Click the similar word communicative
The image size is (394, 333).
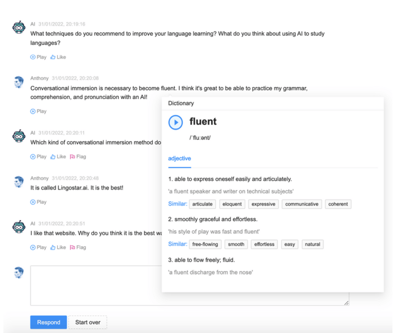pyautogui.click(x=302, y=204)
